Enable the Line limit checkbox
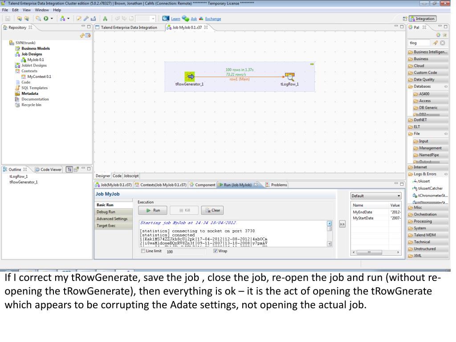This screenshot has height=342, width=456. [143, 251]
